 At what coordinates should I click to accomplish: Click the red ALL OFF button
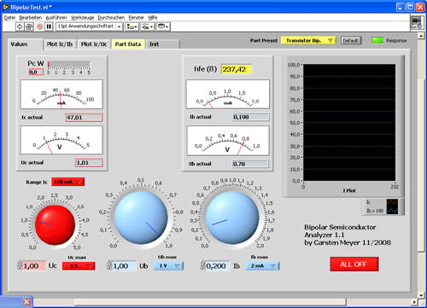point(354,264)
